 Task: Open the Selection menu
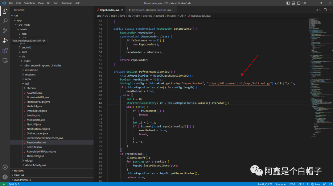coord(29,3)
